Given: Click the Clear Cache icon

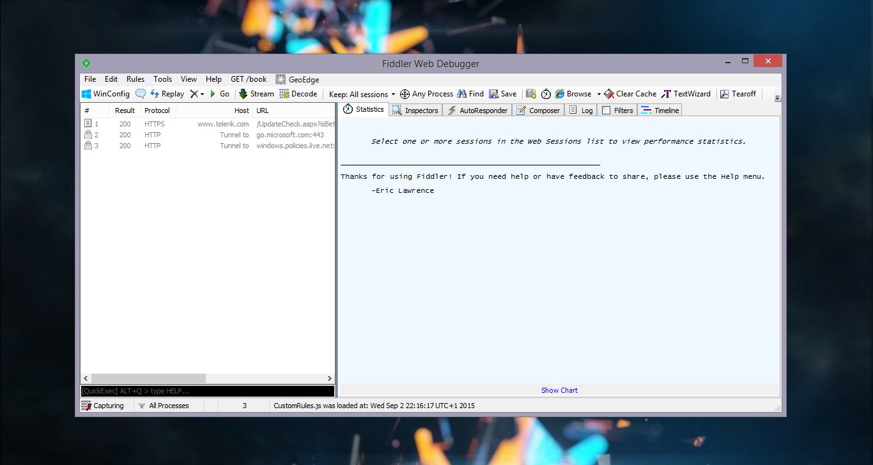Looking at the screenshot, I should coord(630,93).
